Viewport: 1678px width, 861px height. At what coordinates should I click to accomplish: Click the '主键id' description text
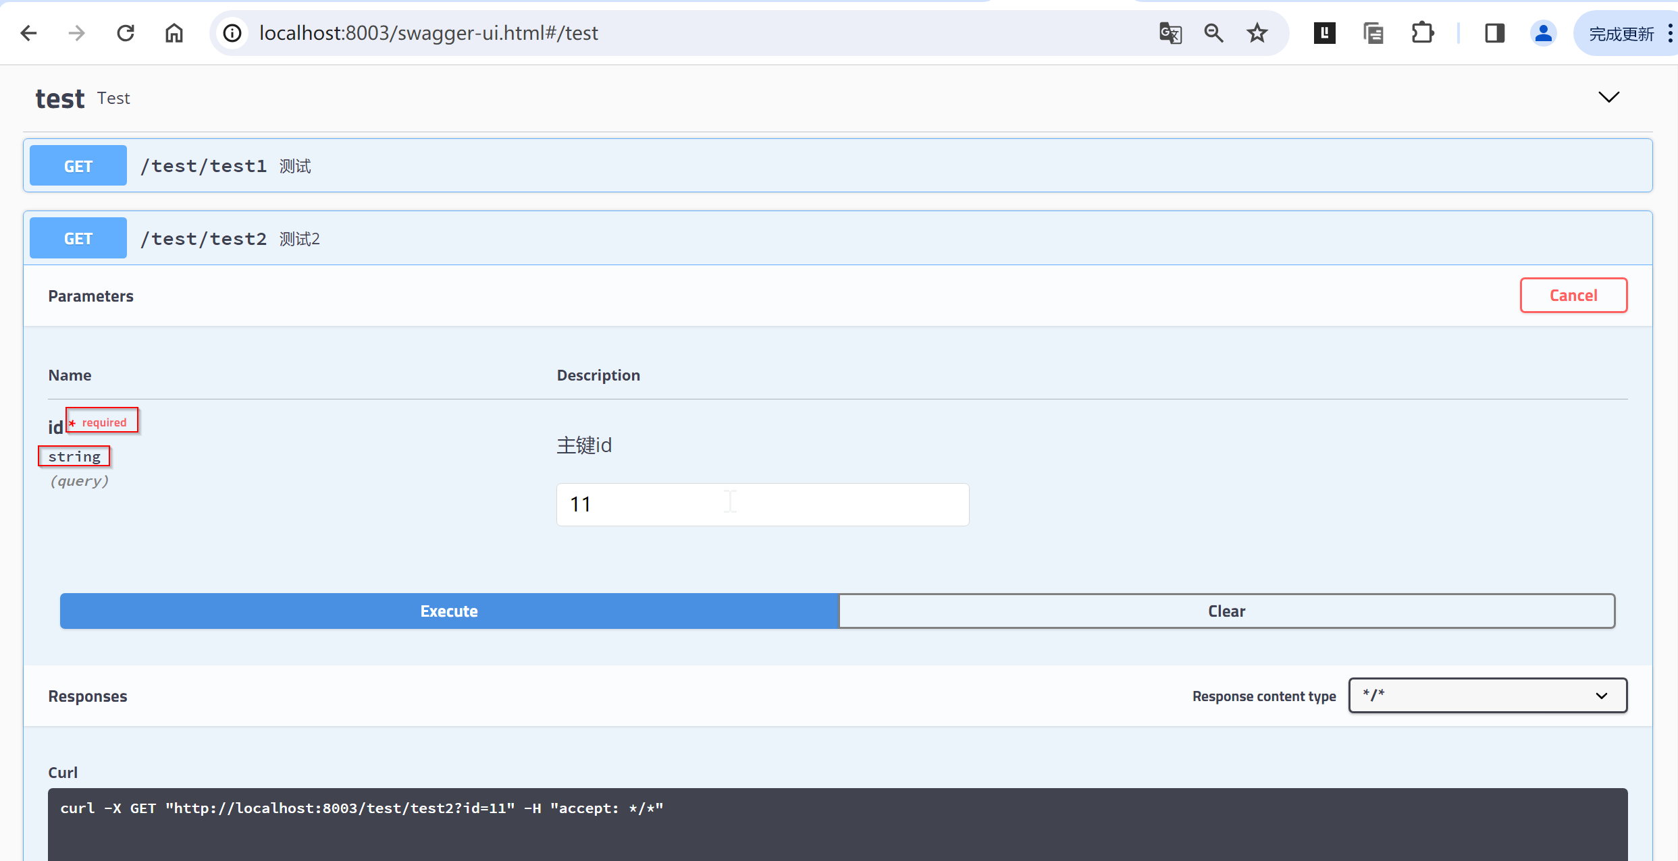(x=584, y=445)
